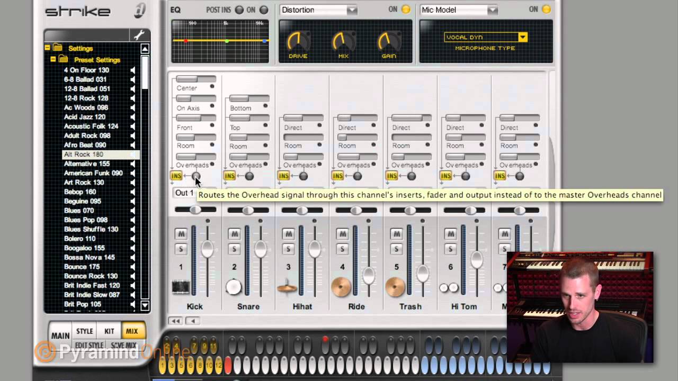678x381 pixels.
Task: Solo the Hihat channel
Action: 289,249
